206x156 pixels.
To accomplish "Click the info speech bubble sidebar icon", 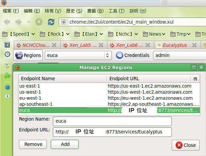I will tap(7, 97).
